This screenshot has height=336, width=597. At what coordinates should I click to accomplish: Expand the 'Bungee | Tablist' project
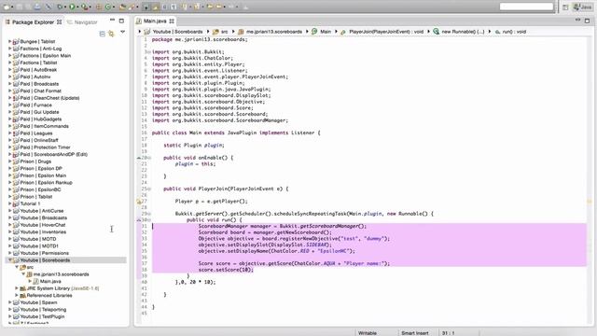[9, 41]
